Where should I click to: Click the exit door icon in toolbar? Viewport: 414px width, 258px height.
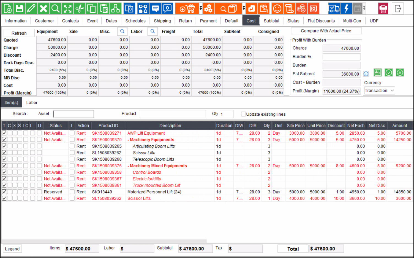tap(398, 9)
